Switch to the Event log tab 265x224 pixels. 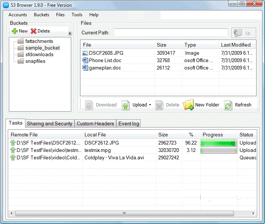(x=128, y=123)
